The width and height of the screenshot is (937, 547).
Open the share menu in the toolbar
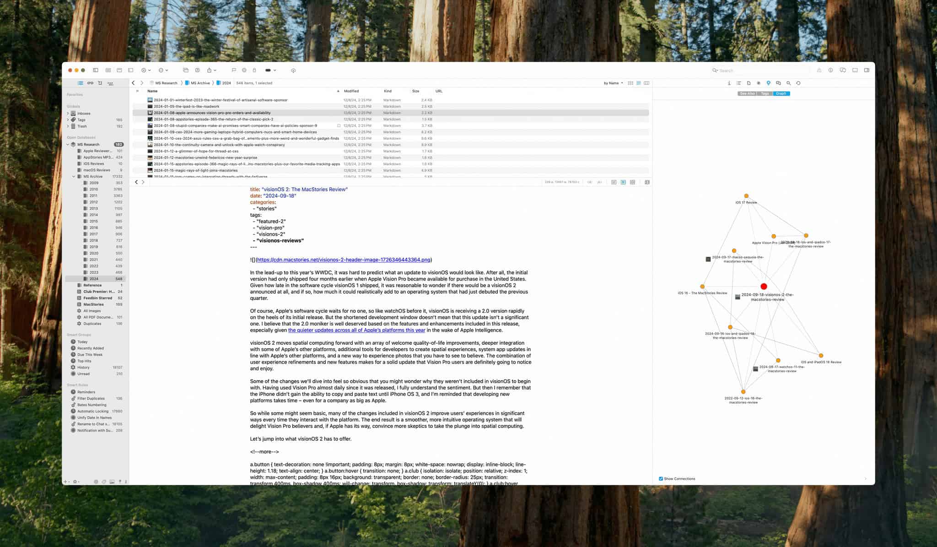coord(211,70)
